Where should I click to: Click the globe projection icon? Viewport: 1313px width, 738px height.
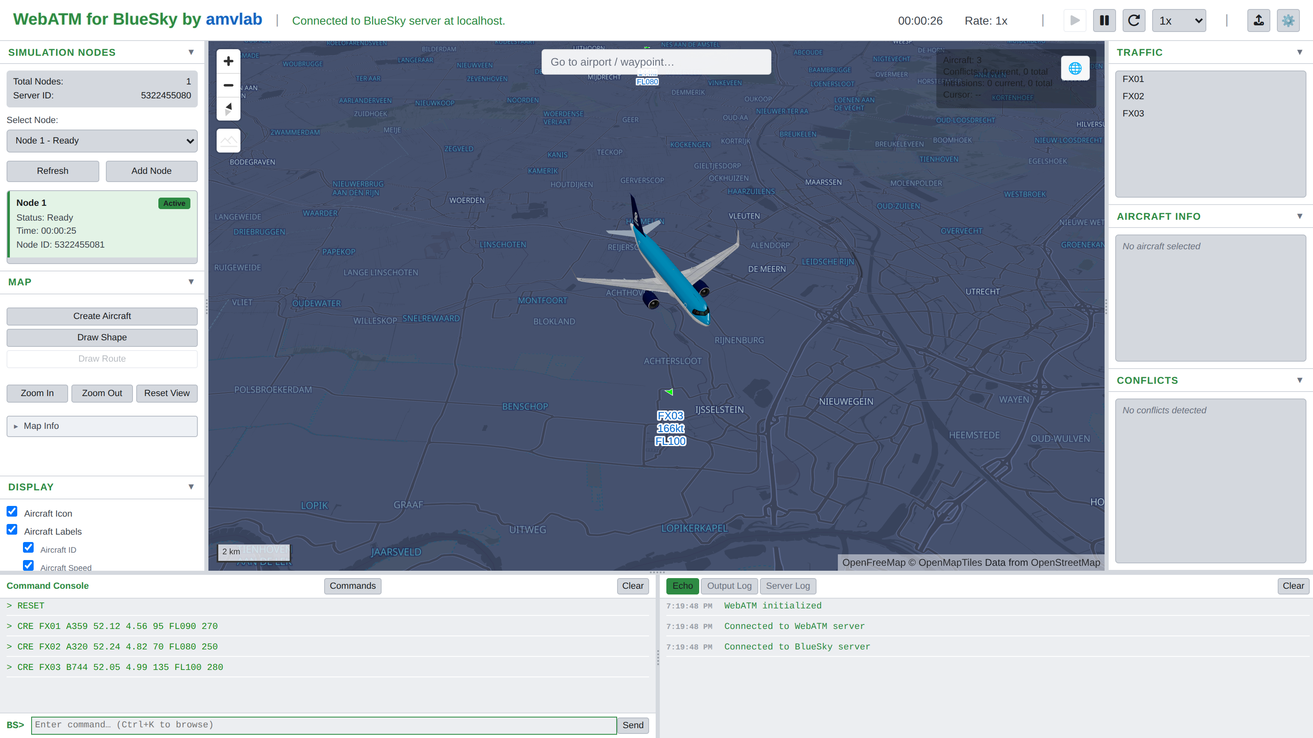(1075, 68)
